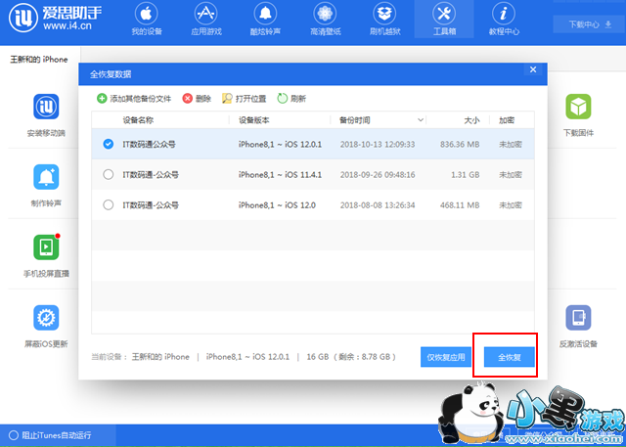Viewport: 626px width, 447px height.
Task: Open the 高清壁纸 tab
Action: [x=326, y=20]
